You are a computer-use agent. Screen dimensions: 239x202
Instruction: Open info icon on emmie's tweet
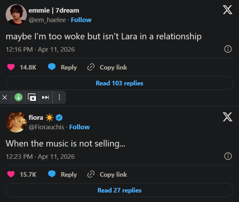[x=228, y=49]
